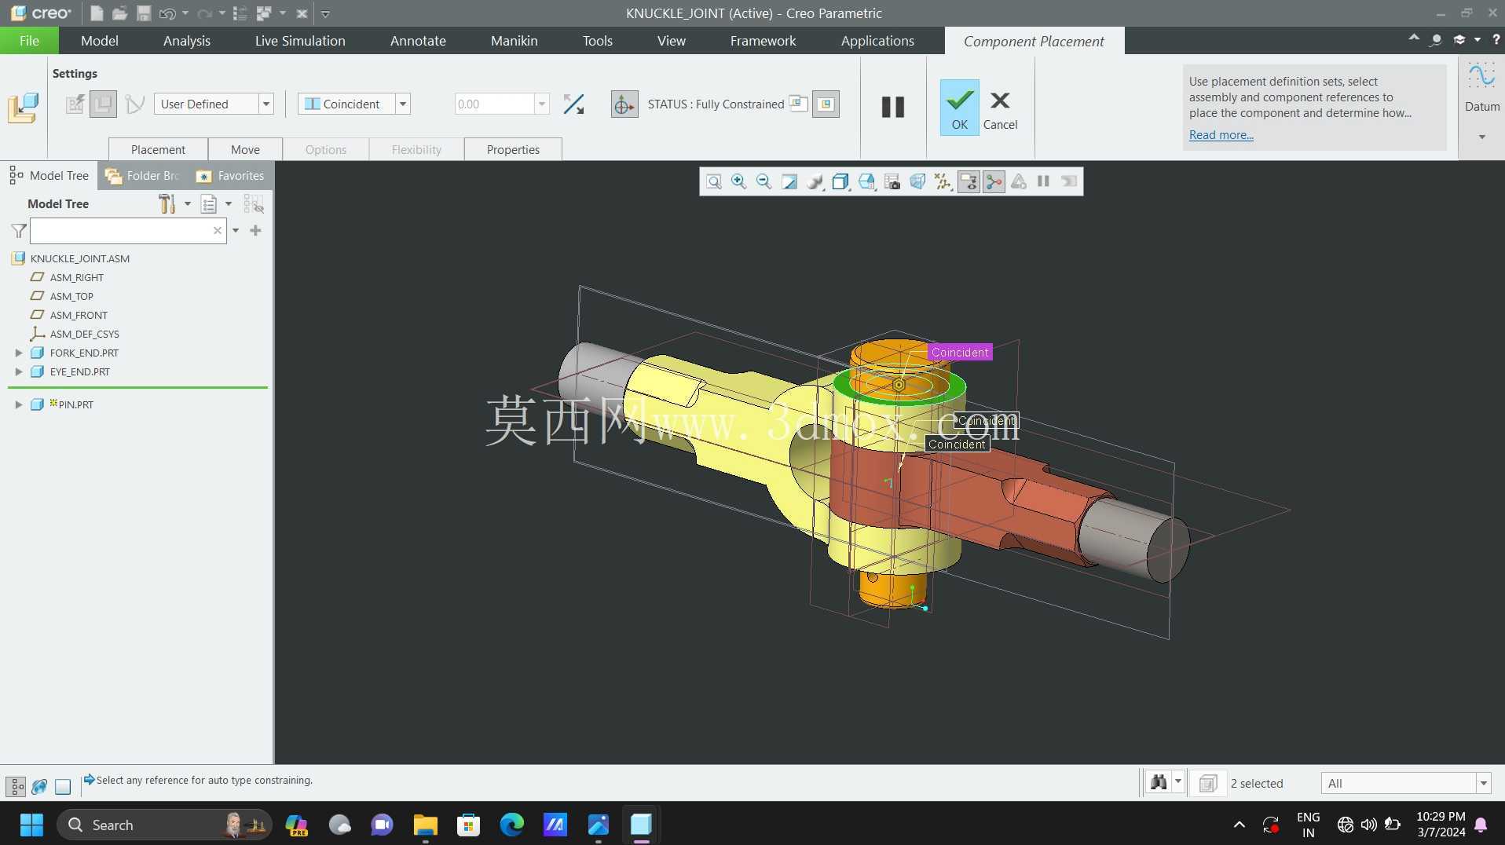The width and height of the screenshot is (1505, 845).
Task: Show component in assembly window toggle
Action: (x=825, y=104)
